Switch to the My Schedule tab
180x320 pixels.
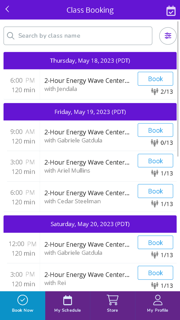tap(67, 306)
